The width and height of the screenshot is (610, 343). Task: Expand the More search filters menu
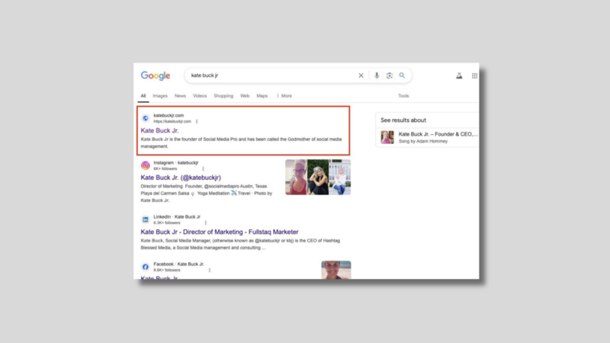pos(284,96)
